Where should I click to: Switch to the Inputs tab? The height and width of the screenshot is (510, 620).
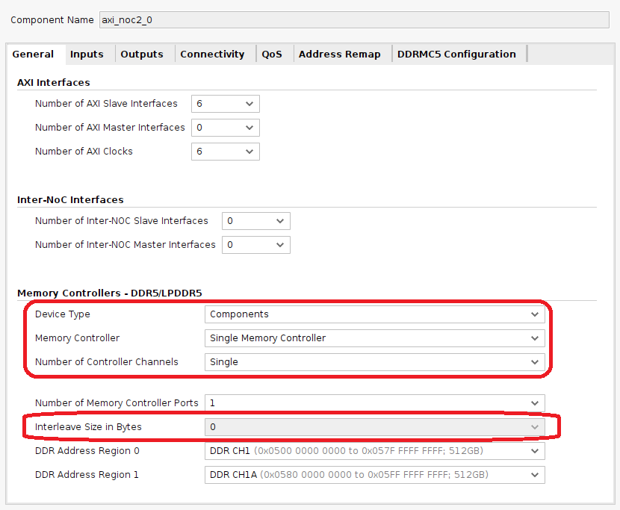coord(87,54)
